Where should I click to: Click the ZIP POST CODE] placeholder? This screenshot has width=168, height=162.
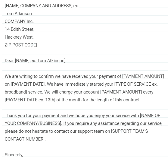point(21,45)
